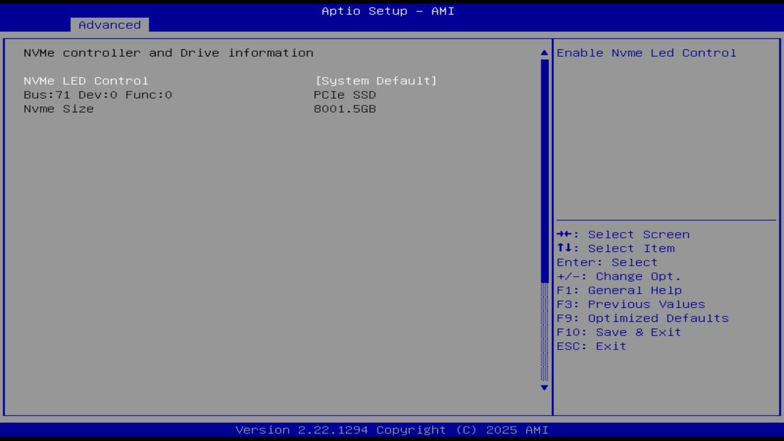Click the scroll-down arrow on the scrollbar
This screenshot has width=784, height=441.
point(543,388)
